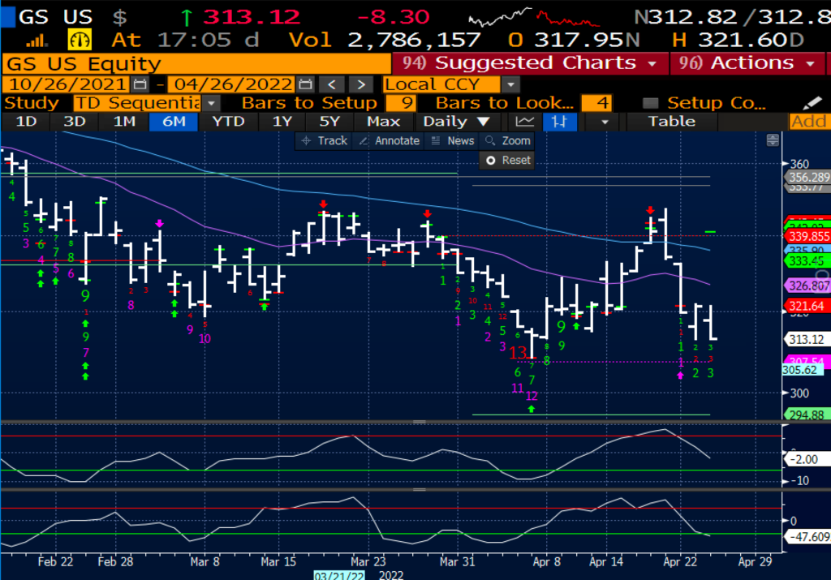Viewport: 831px width, 580px height.
Task: Open the chart News tool
Action: click(x=453, y=141)
